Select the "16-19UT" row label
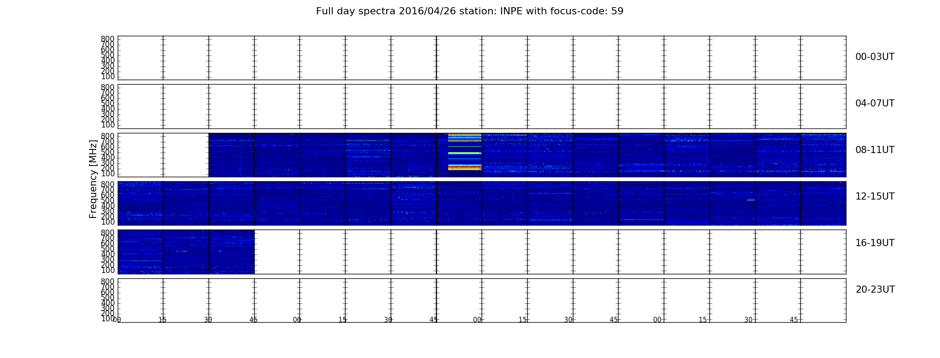The height and width of the screenshot is (358, 940). point(875,243)
